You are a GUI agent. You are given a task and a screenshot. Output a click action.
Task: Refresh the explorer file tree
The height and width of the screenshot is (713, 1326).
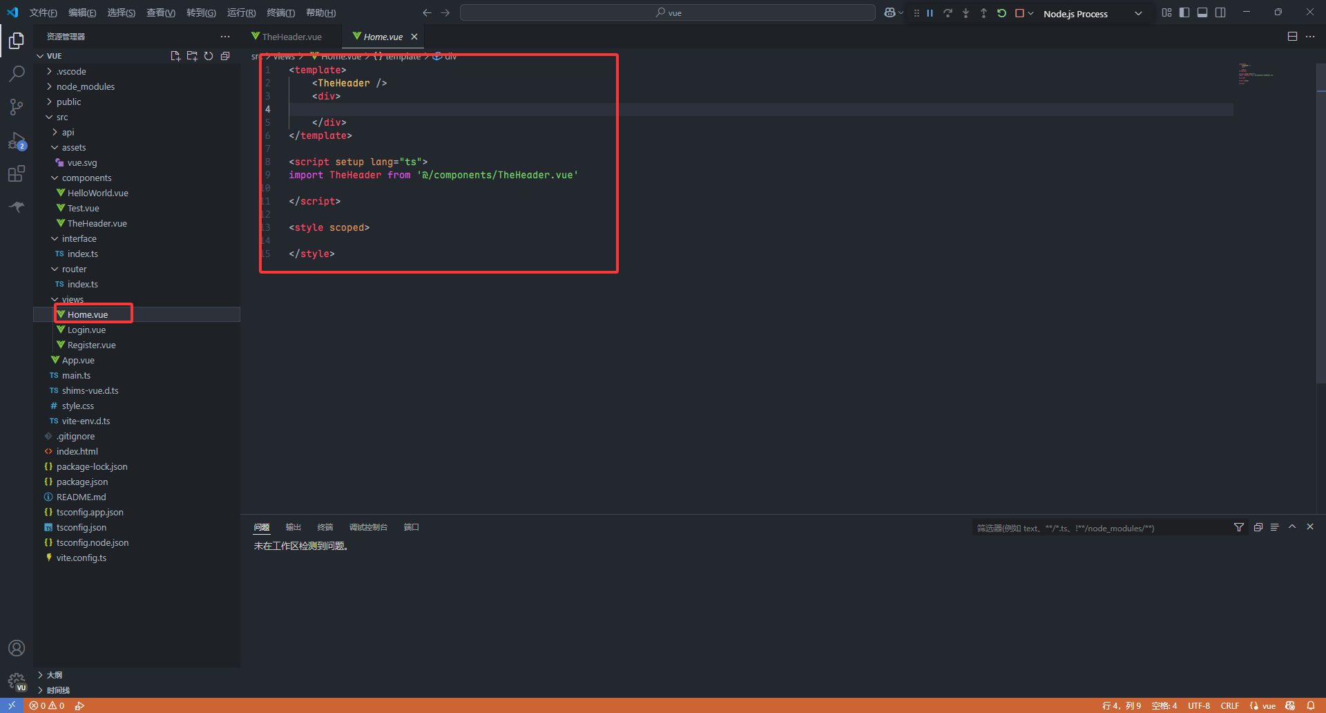(209, 56)
